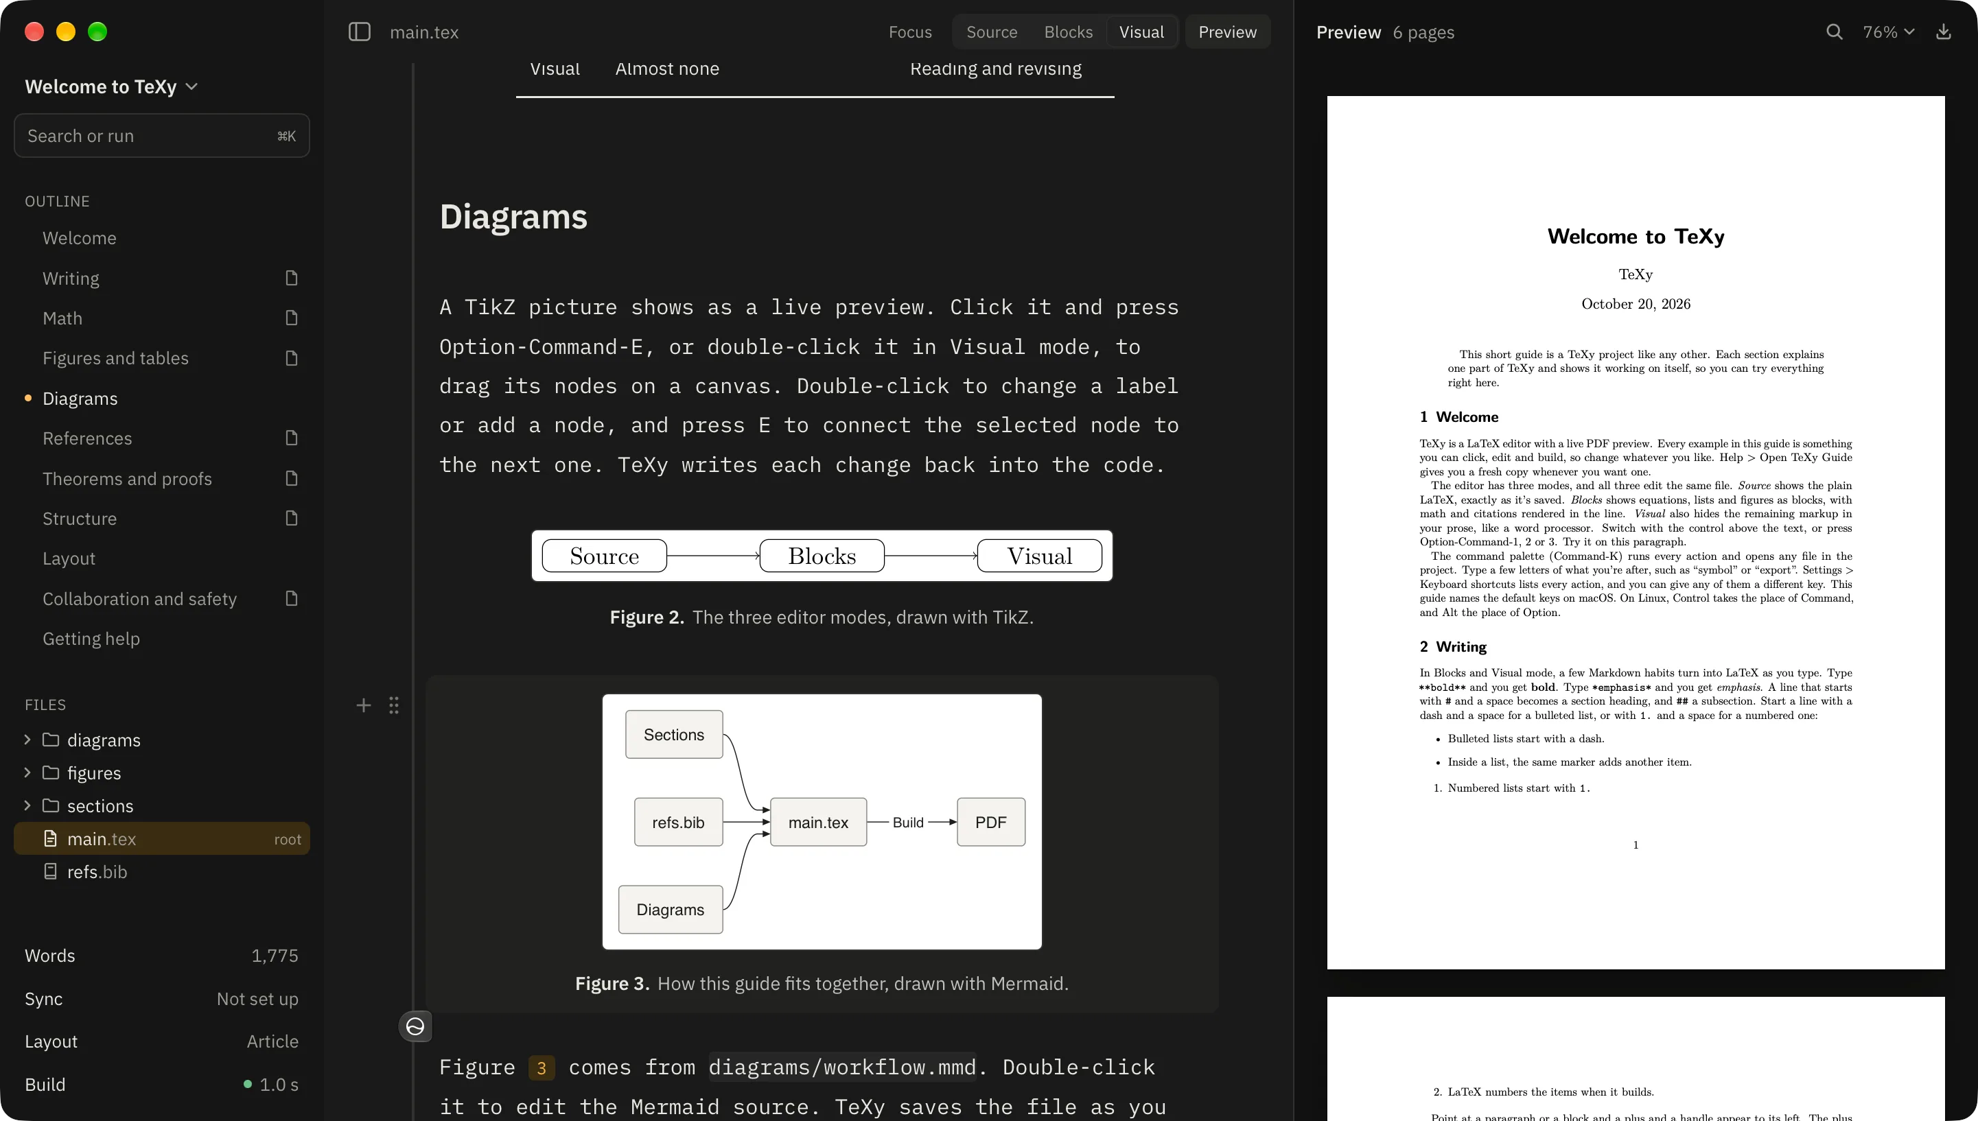Toggle the Preview pane button
Image resolution: width=1978 pixels, height=1121 pixels.
tap(1227, 32)
